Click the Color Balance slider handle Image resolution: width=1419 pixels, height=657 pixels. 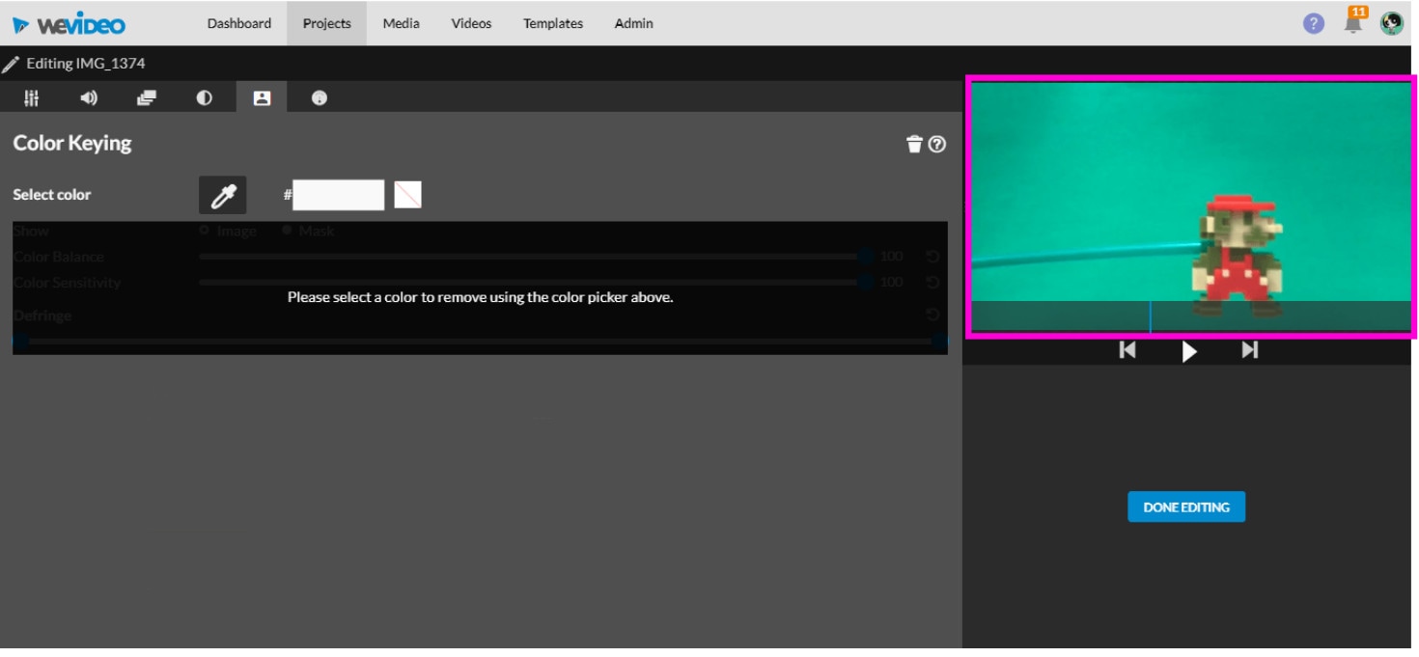(x=866, y=257)
